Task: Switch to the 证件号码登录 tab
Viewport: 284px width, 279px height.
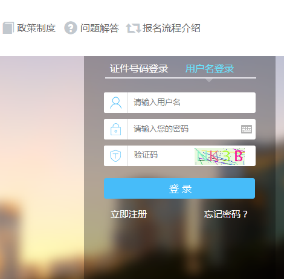Action: pyautogui.click(x=139, y=69)
